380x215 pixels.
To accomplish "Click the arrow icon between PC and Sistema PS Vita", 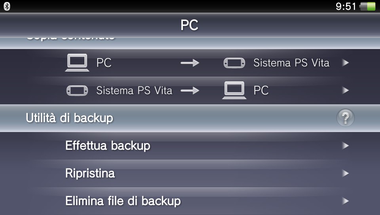I will click(x=190, y=63).
